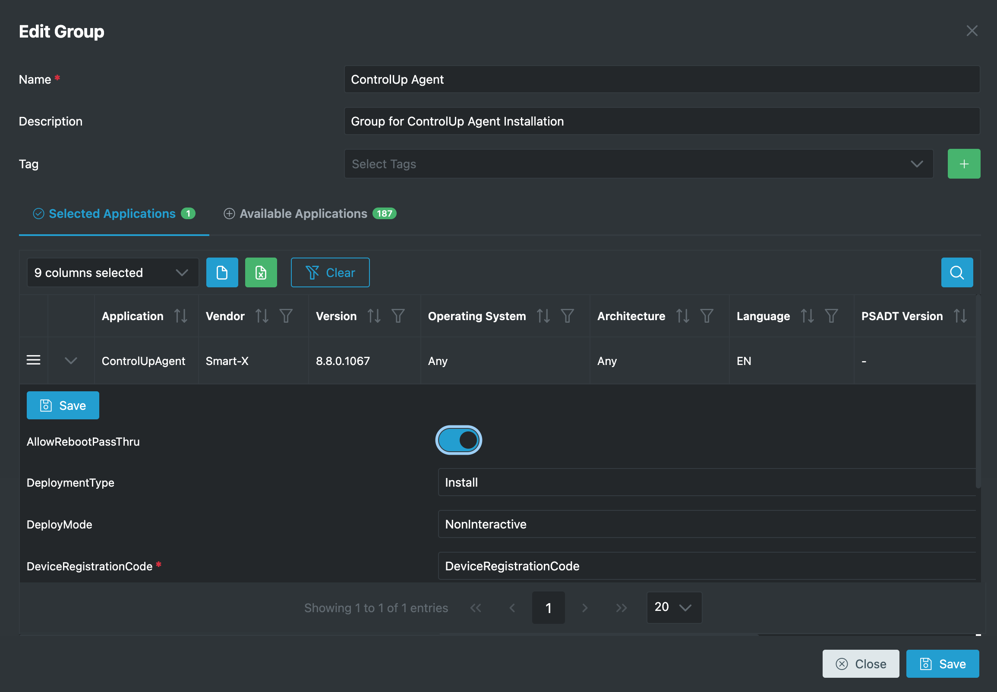The image size is (997, 692).
Task: Switch to Selected Applications tab
Action: [x=114, y=214]
